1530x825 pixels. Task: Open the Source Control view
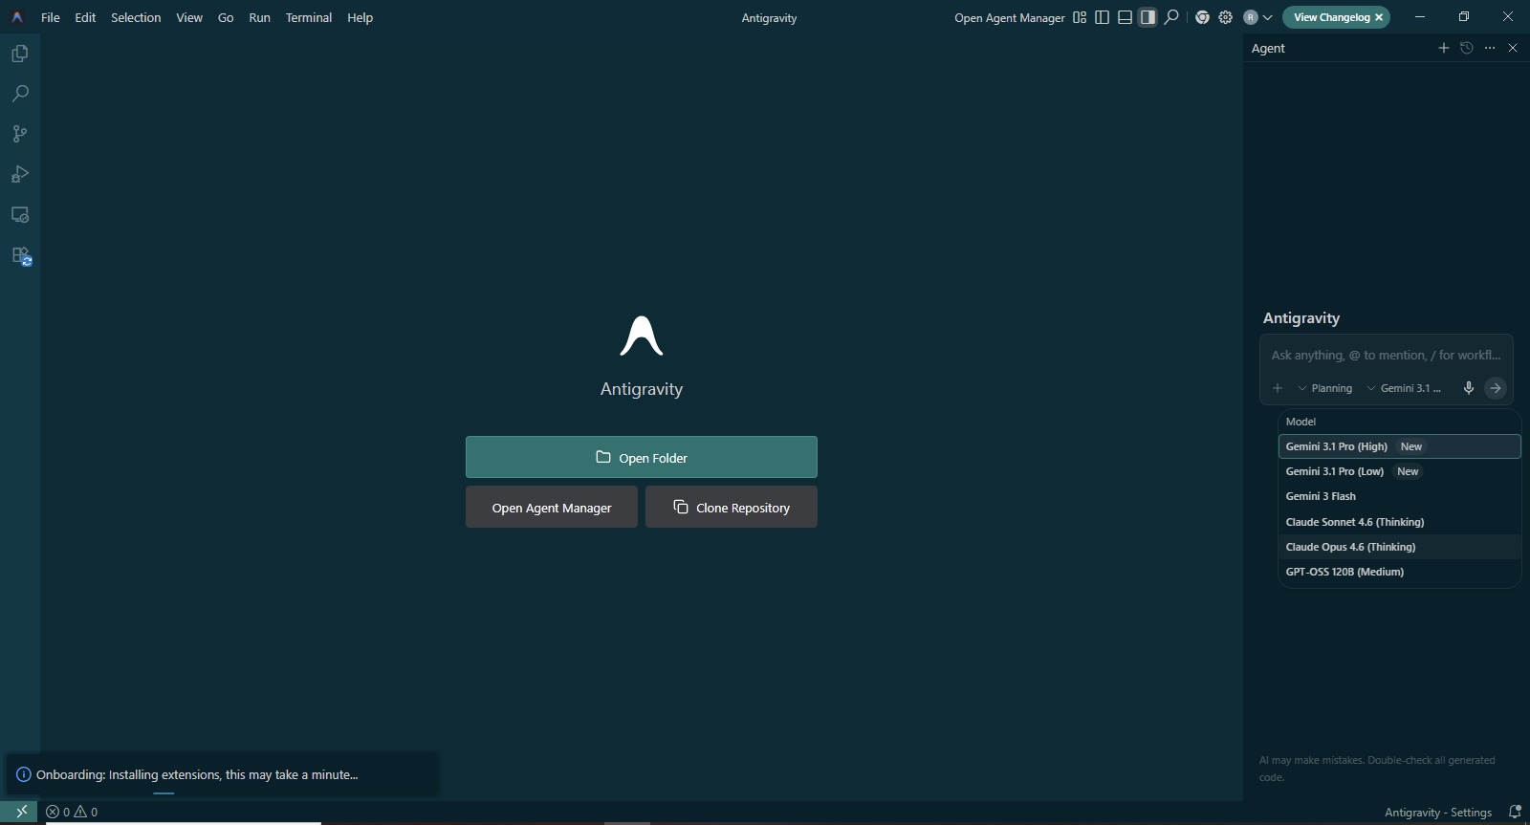click(x=19, y=134)
